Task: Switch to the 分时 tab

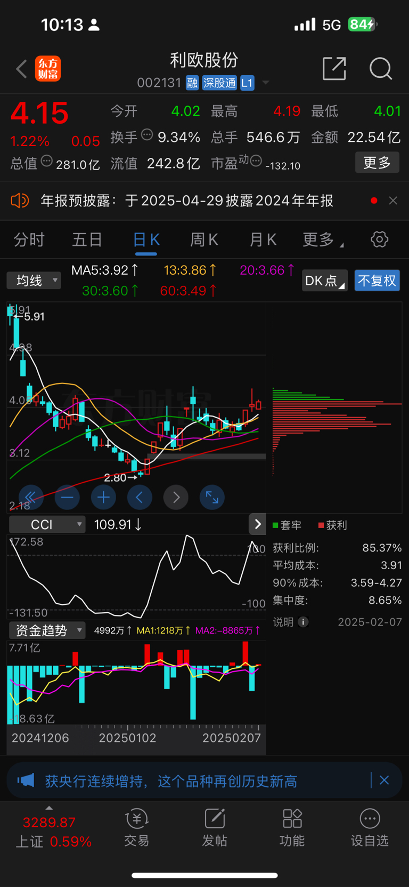Action: 29,240
